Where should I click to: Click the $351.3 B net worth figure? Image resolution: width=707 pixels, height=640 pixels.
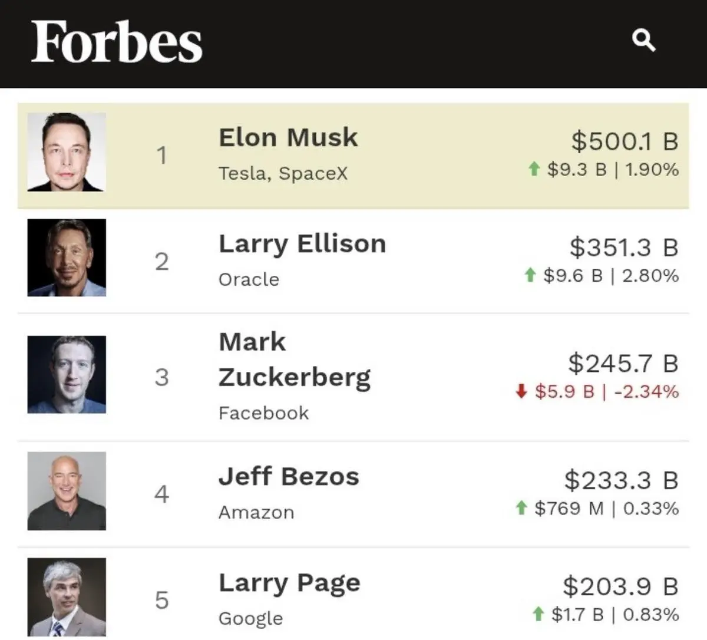(x=624, y=248)
